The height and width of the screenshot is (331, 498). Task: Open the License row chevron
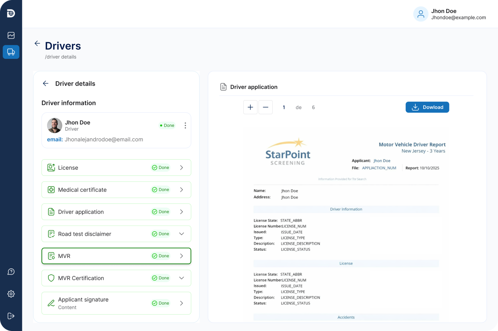tap(182, 168)
